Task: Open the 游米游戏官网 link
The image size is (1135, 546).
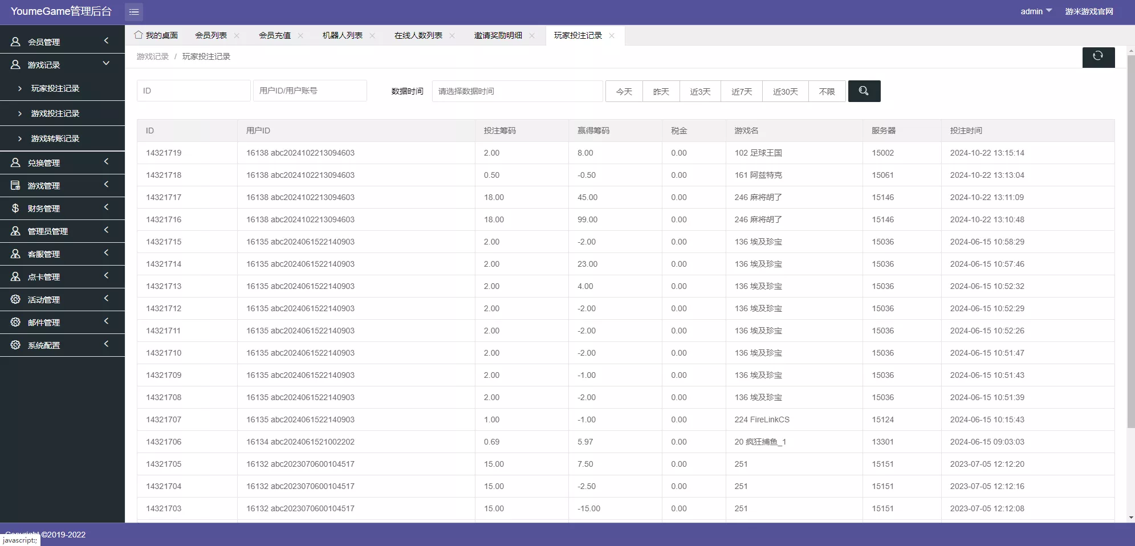Action: 1088,11
